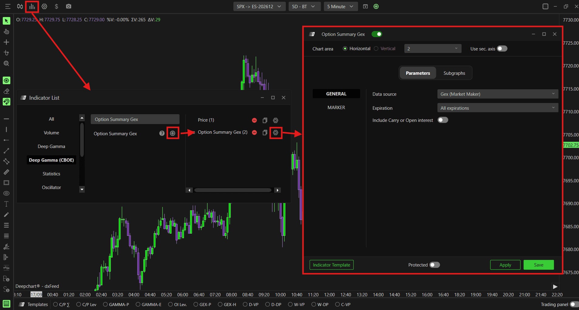Select the zoom magnifier tool
The height and width of the screenshot is (310, 579).
coord(6,64)
